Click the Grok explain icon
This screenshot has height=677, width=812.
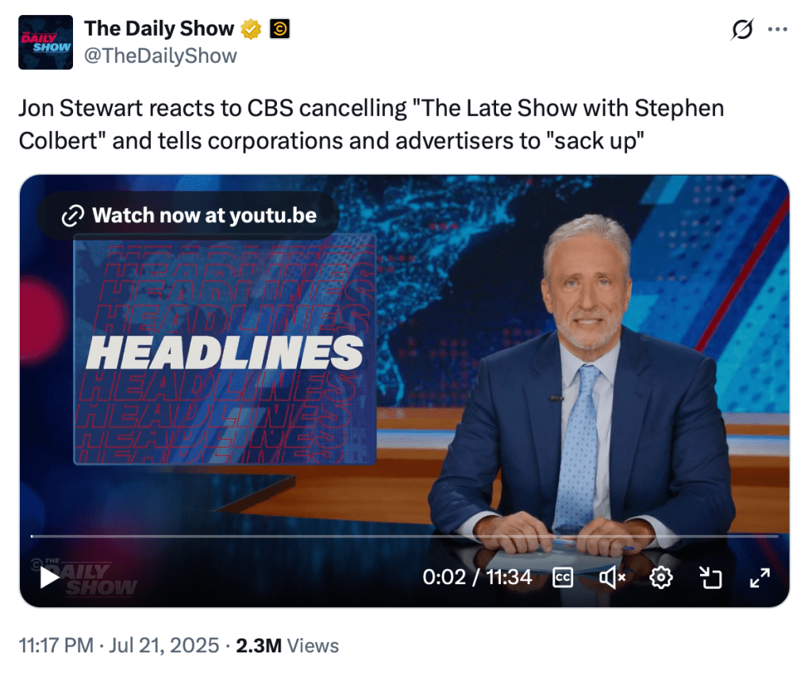click(742, 29)
